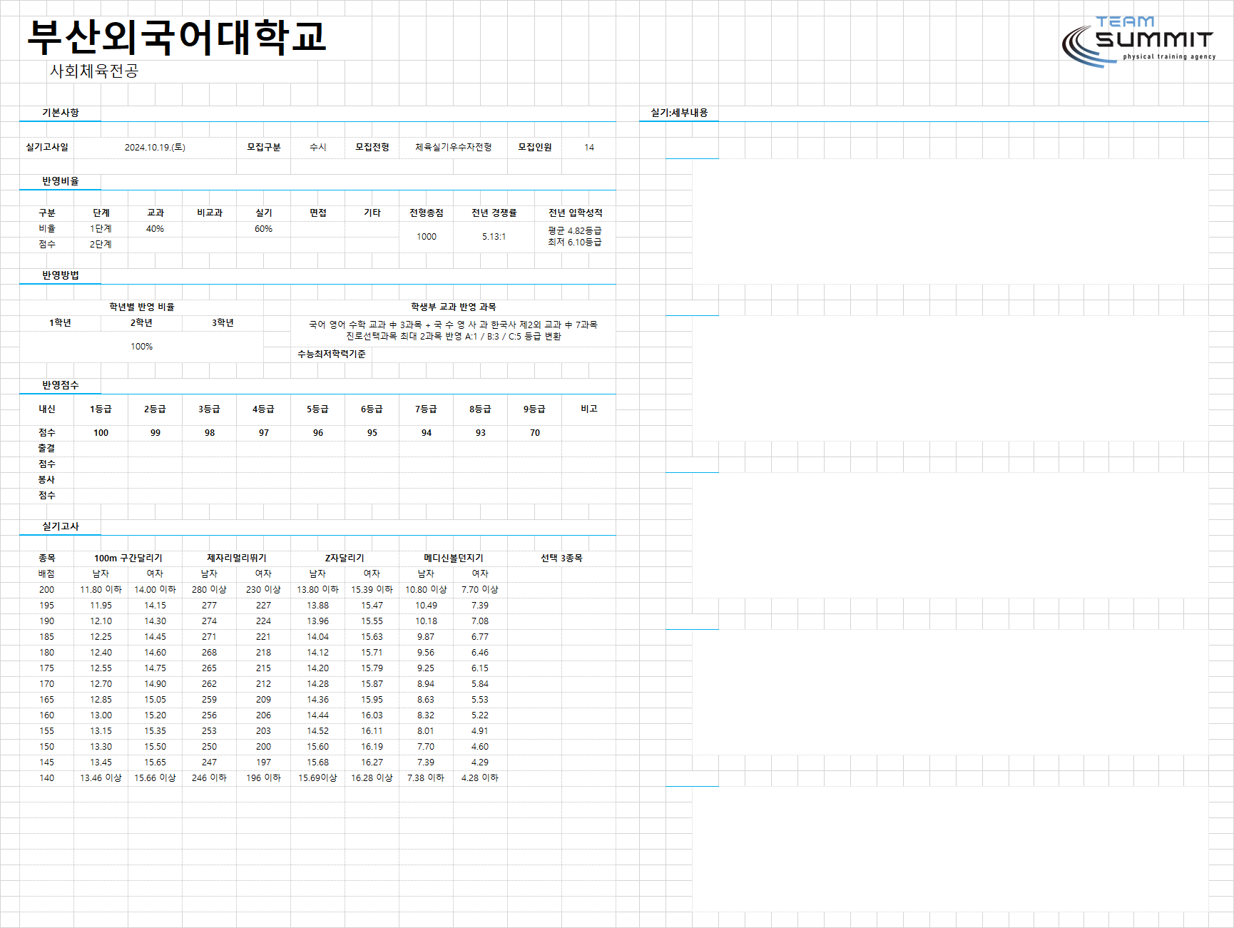This screenshot has height=928, width=1234.
Task: Select the 제자리멀리뛰기 column header
Action: [x=237, y=558]
